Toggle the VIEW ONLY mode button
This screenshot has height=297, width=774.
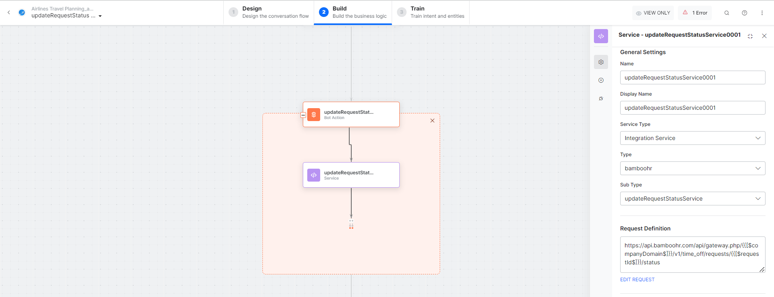pos(653,13)
